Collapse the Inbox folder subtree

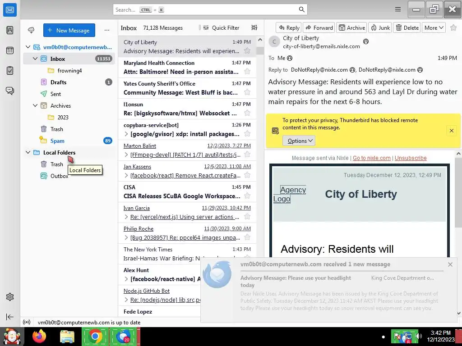35,59
